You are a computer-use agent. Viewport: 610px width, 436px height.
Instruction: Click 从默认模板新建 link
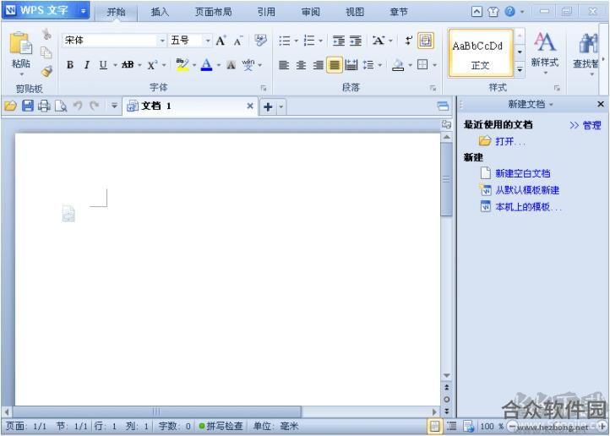tap(527, 190)
